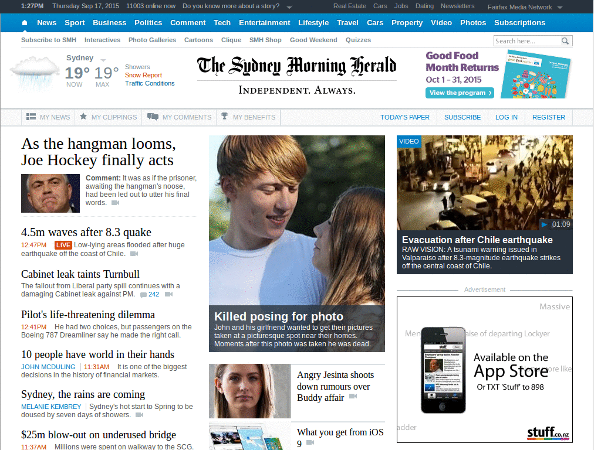Open the Politics section

click(x=148, y=23)
